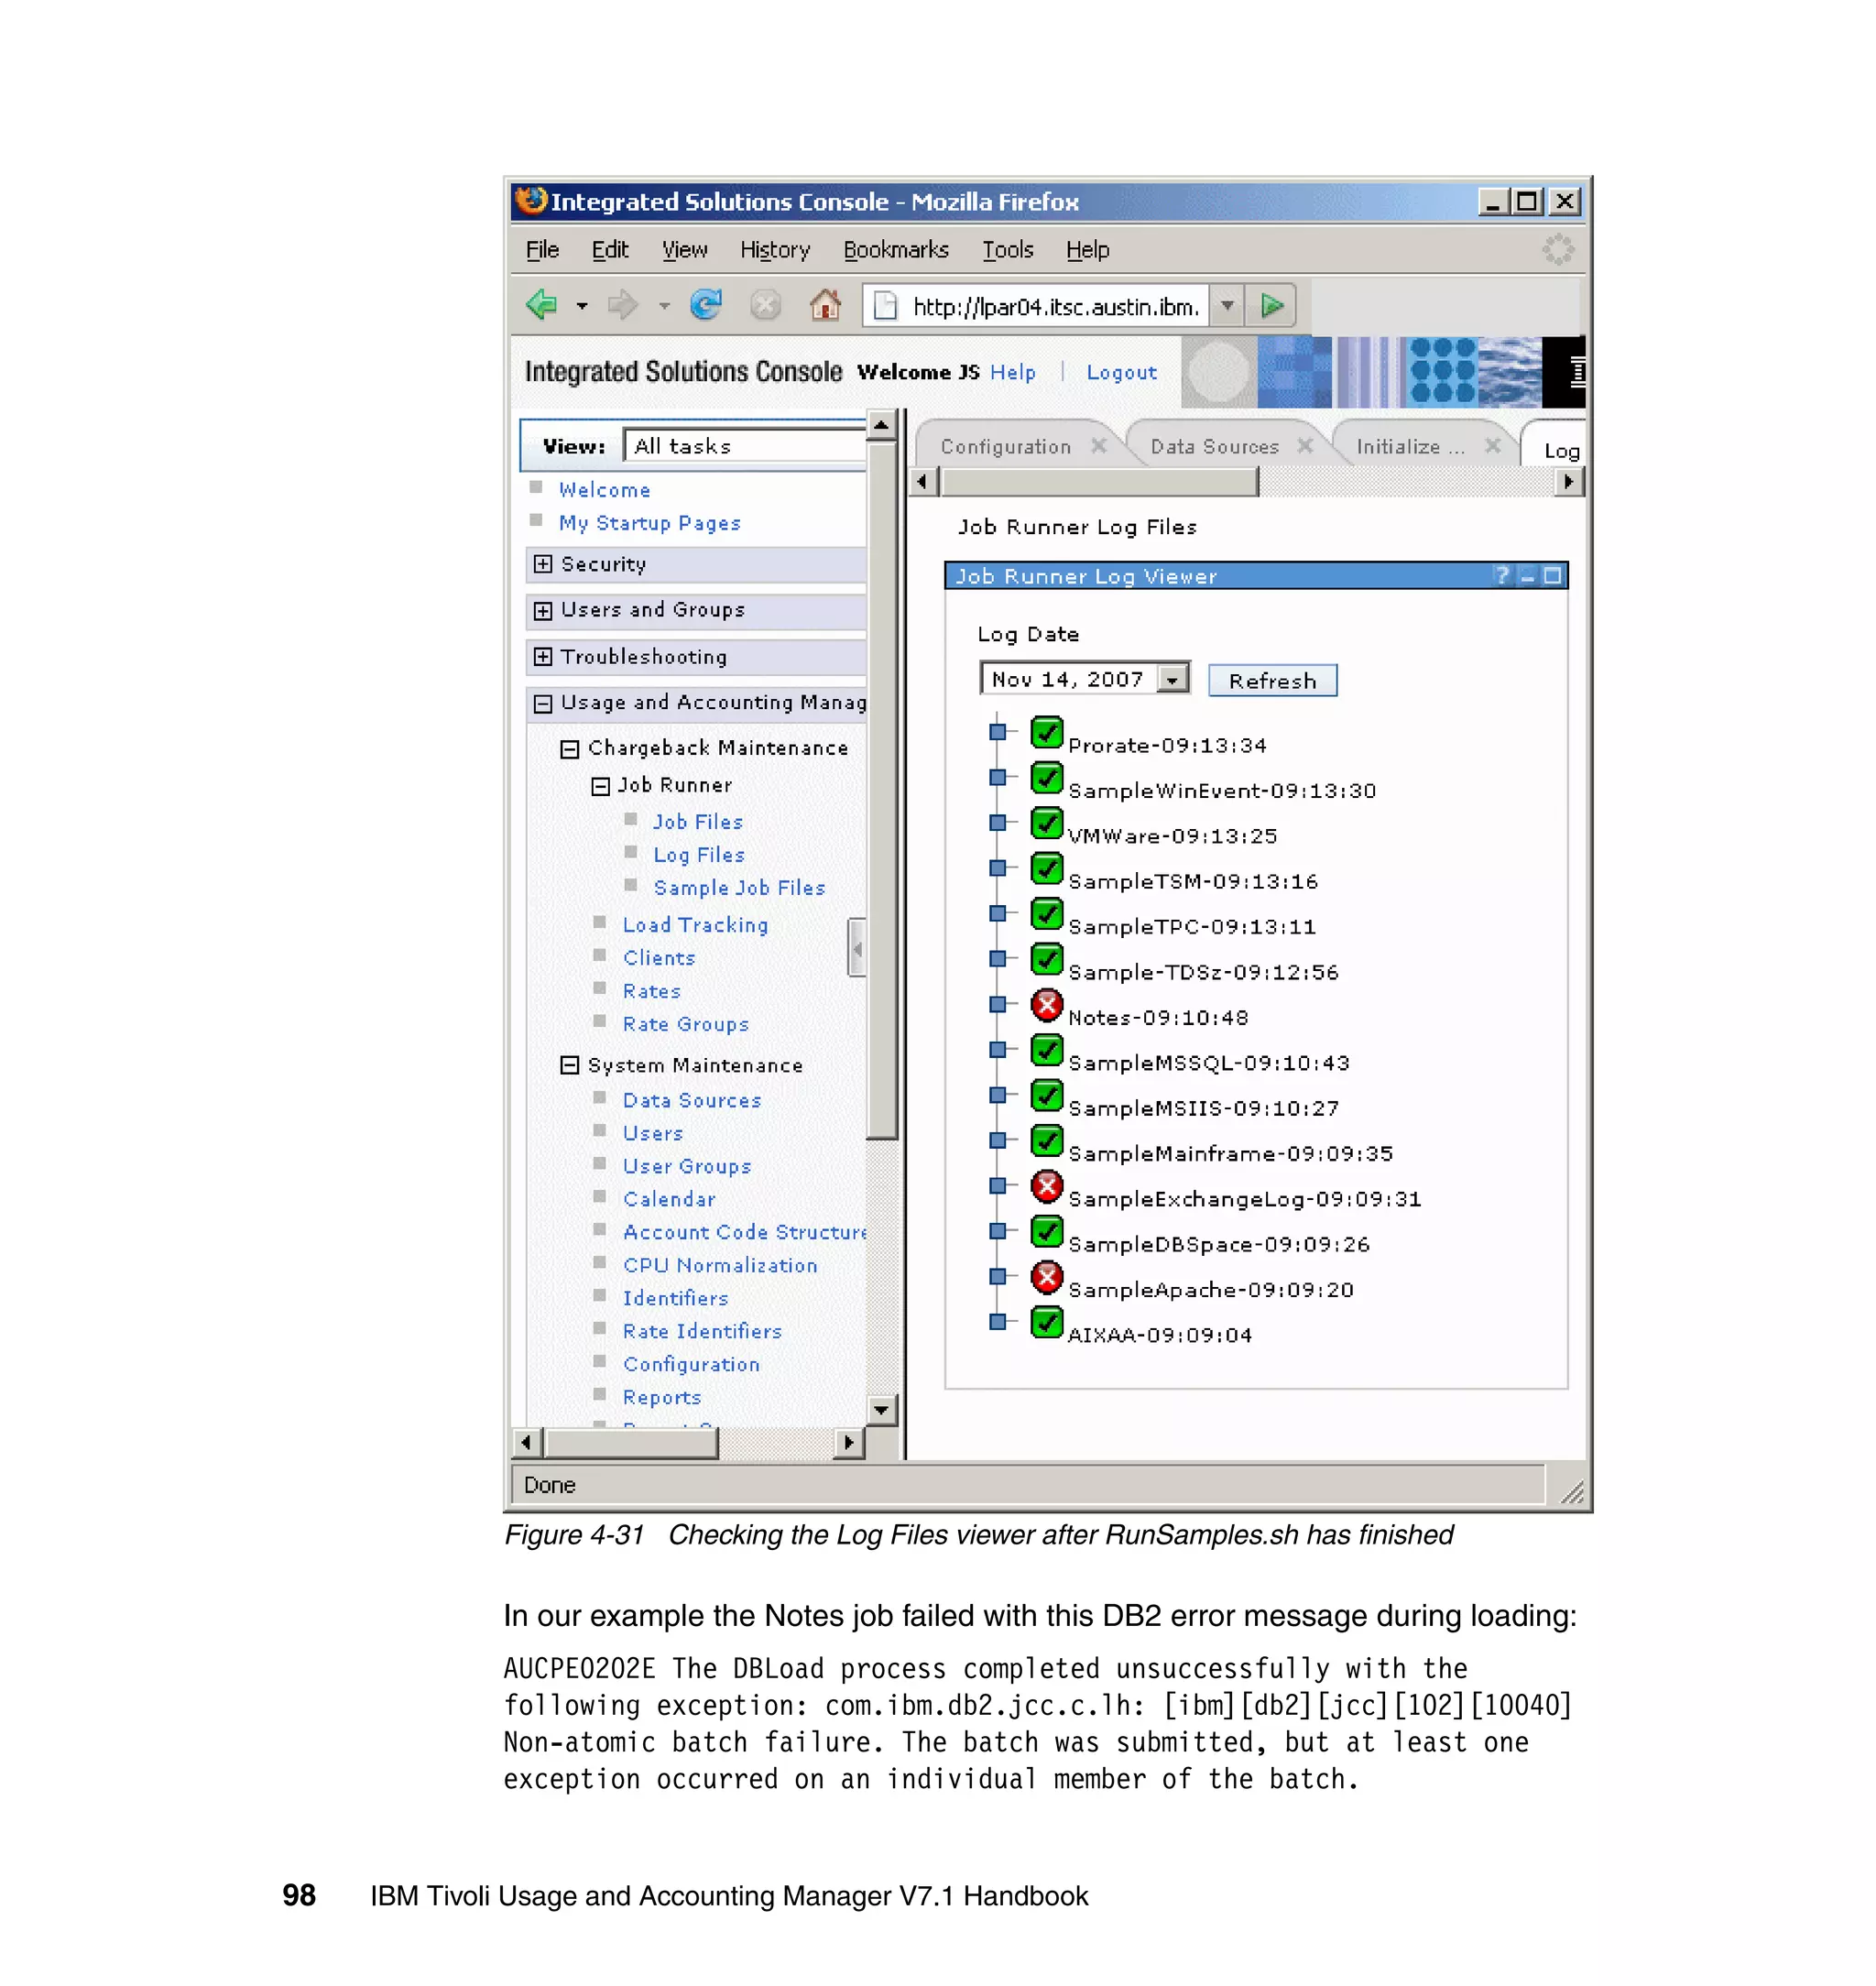Expand the SampleApache-09:09:20 log entry node

[997, 1276]
